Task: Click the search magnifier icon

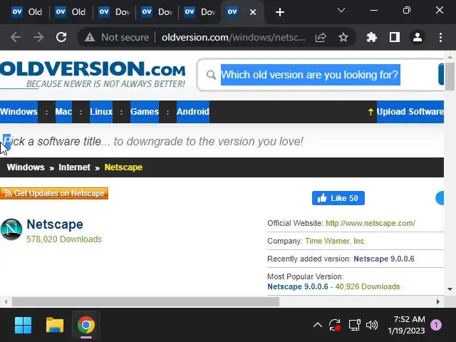Action: 211,75
